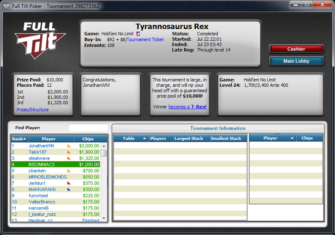Open the Prizes/Structure link
Image resolution: width=335 pixels, height=235 pixels.
(x=33, y=109)
